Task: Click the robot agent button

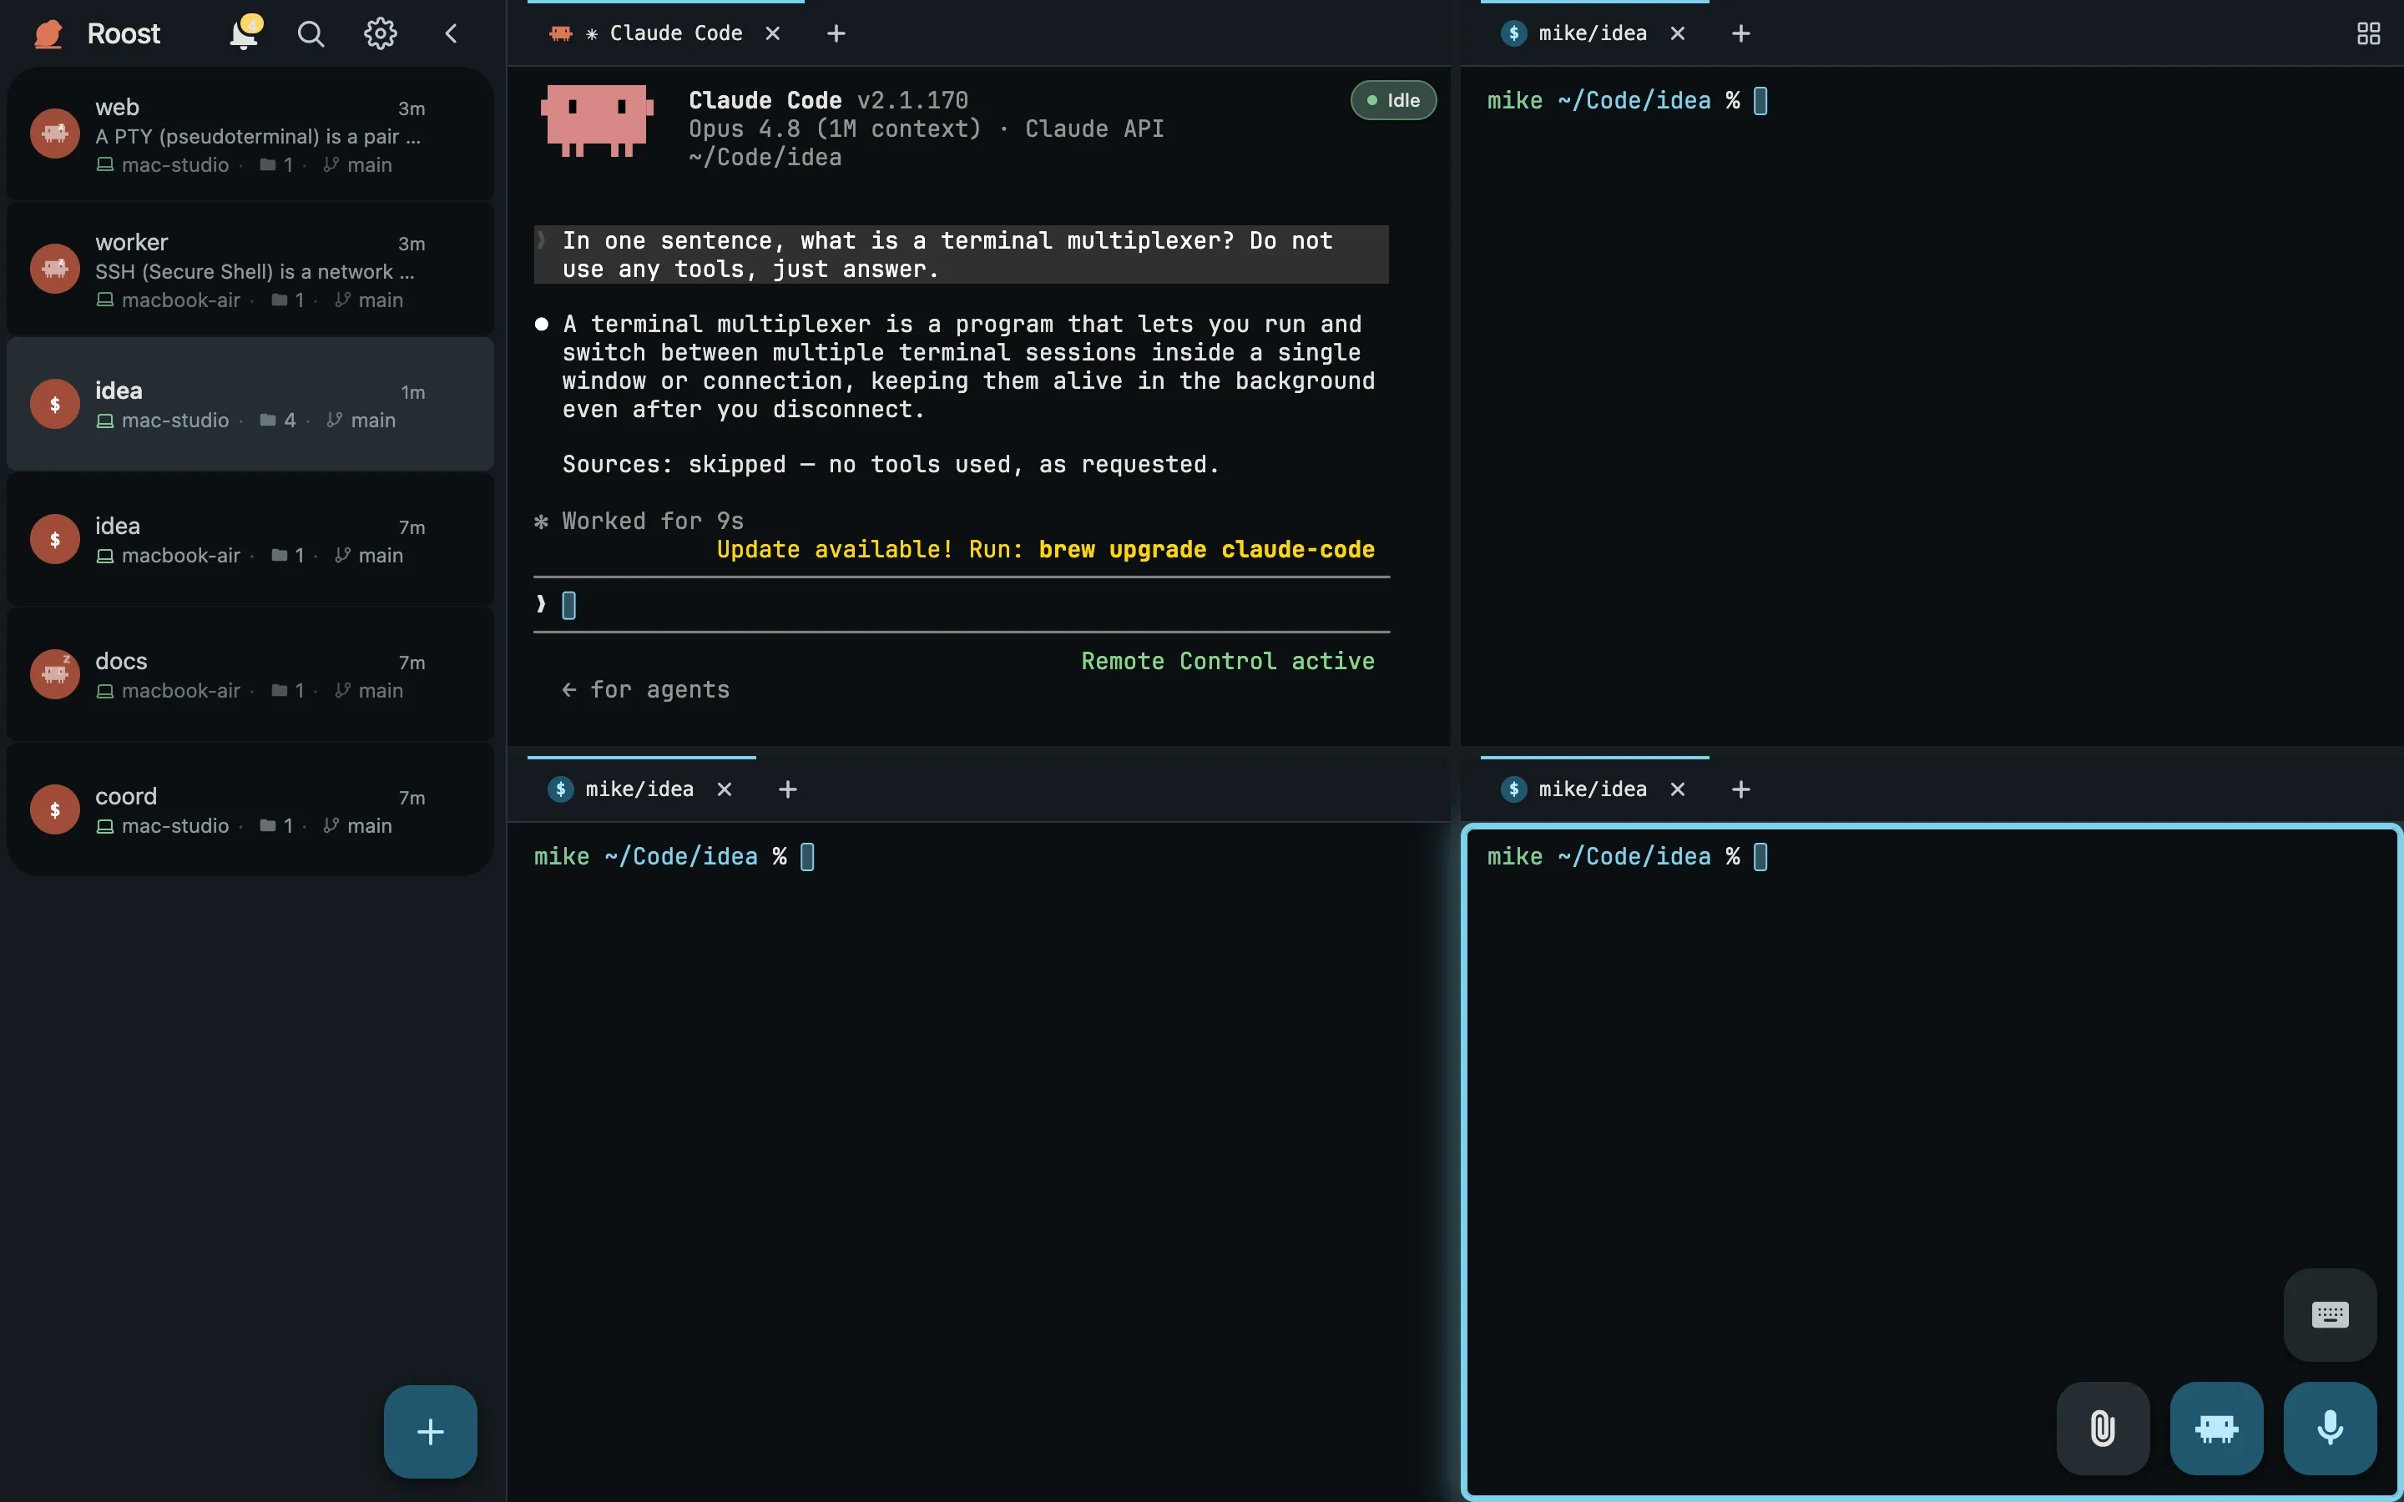Action: [x=2216, y=1429]
